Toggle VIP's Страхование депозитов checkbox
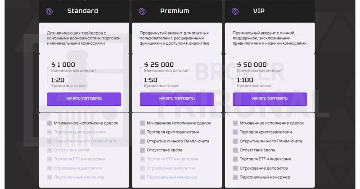Viewport: 360px width, 189px height. (235, 168)
